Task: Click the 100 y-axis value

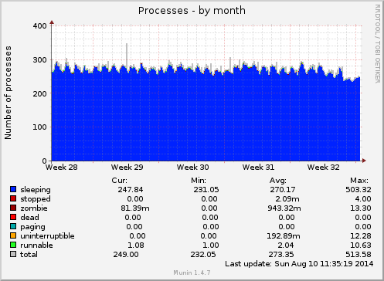Action: pos(39,127)
